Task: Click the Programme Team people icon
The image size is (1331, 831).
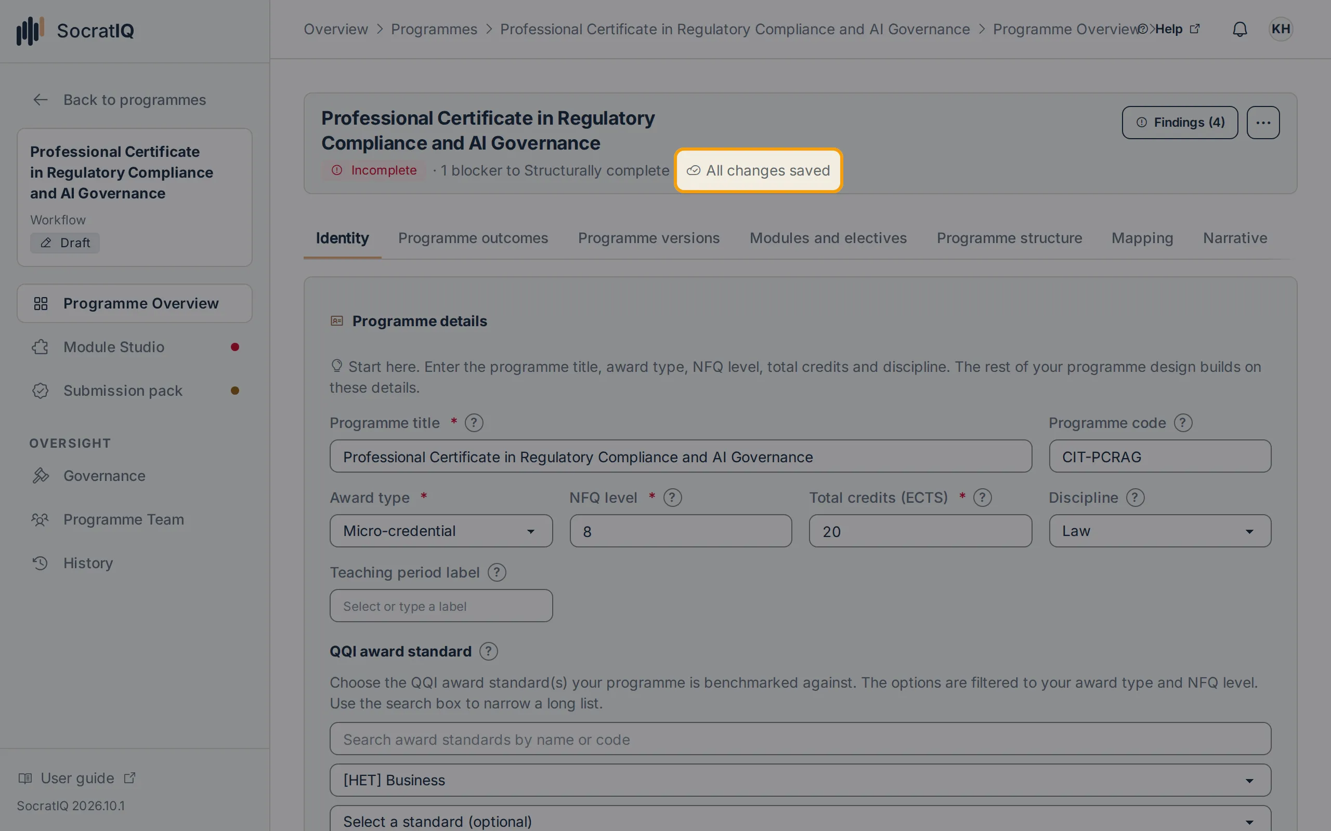Action: pos(40,519)
